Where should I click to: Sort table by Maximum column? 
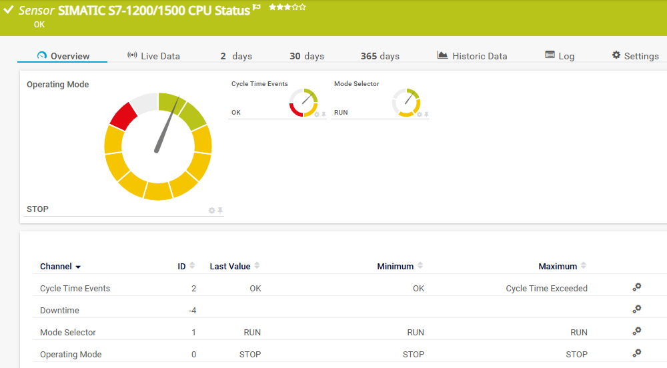coord(562,267)
